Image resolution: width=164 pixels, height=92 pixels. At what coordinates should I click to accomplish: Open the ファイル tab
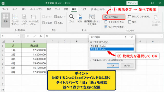tap(5, 9)
